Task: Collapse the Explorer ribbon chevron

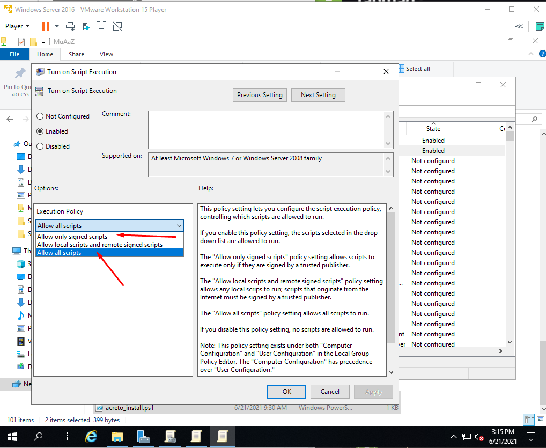Action: tap(530, 54)
